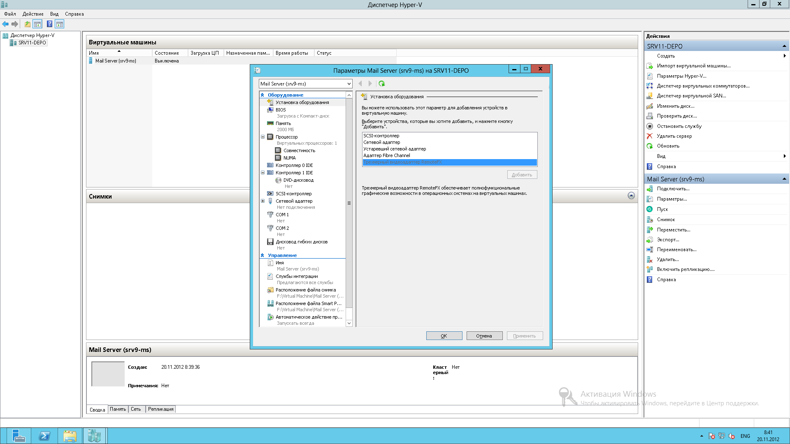Open Параметры Hyper-V action
The width and height of the screenshot is (790, 444).
681,76
